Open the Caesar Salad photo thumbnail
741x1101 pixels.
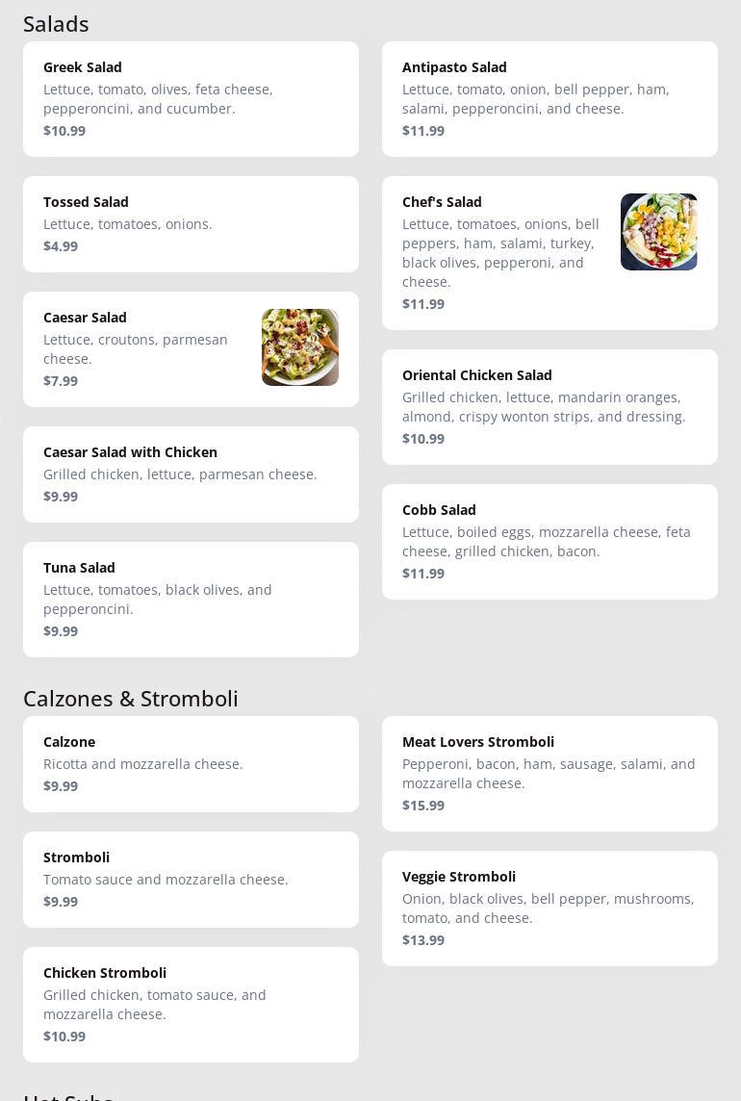tap(299, 347)
